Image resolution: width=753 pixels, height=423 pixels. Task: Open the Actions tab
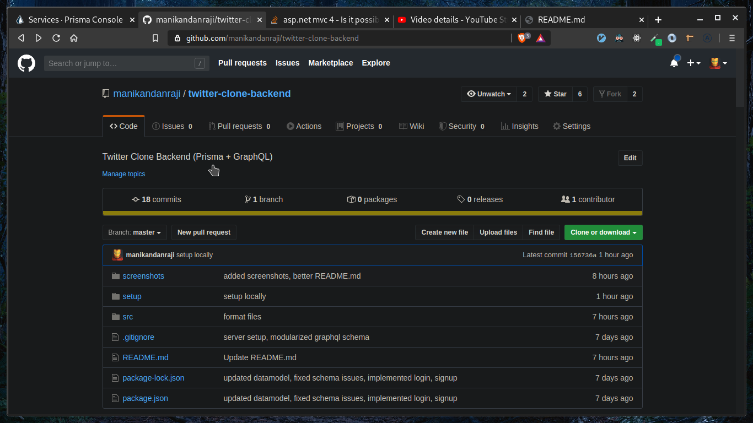click(x=304, y=126)
